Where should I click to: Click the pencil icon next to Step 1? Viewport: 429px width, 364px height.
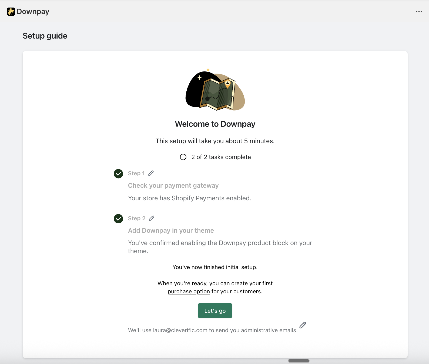[x=151, y=173]
